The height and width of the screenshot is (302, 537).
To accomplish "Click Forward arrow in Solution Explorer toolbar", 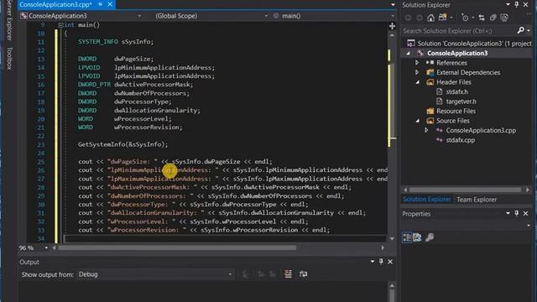I will (x=420, y=18).
